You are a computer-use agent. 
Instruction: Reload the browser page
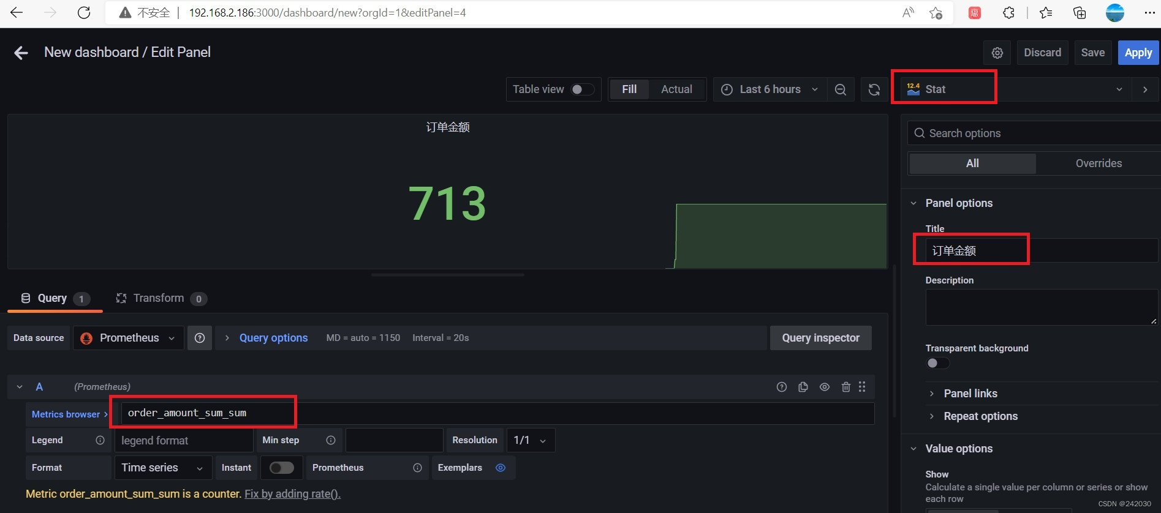(x=84, y=13)
